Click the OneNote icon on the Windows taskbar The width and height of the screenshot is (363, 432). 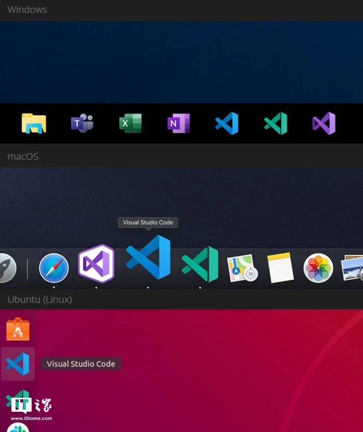[178, 124]
